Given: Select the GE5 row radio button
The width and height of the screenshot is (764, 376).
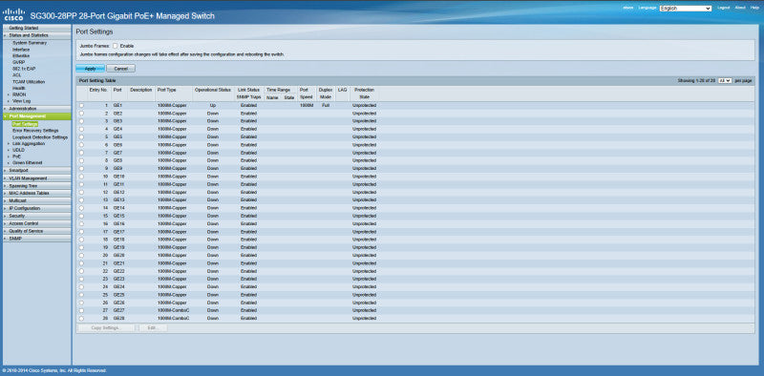Looking at the screenshot, I should pos(81,136).
